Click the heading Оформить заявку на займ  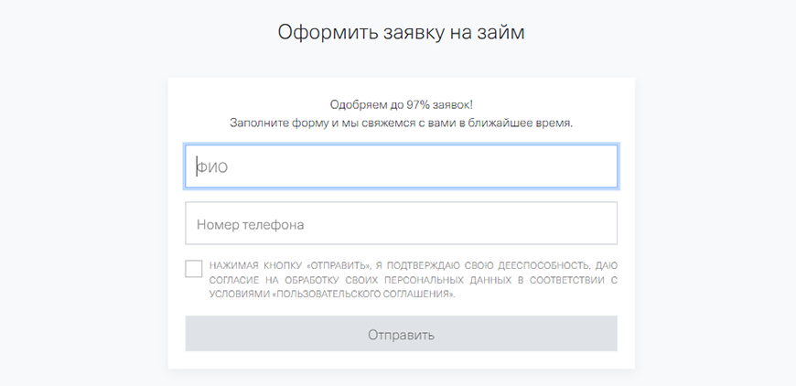[x=401, y=32]
